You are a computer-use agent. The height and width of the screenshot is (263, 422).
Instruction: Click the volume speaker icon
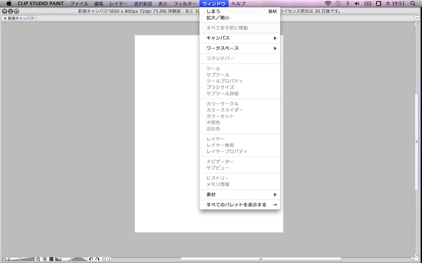(357, 3)
